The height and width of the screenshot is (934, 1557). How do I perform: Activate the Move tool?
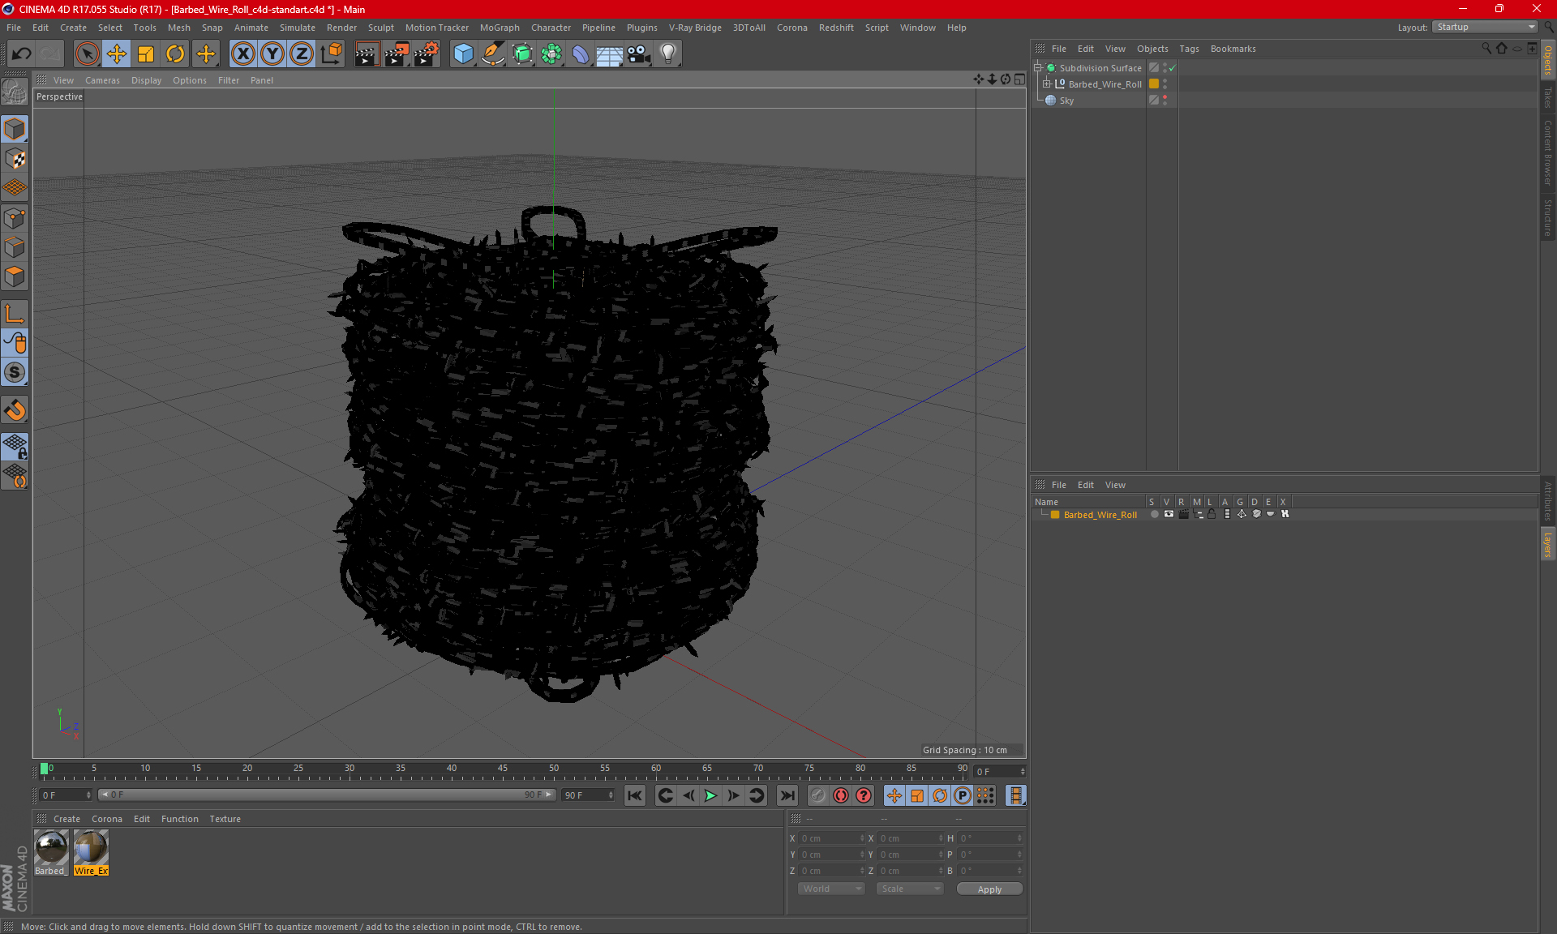tap(117, 54)
